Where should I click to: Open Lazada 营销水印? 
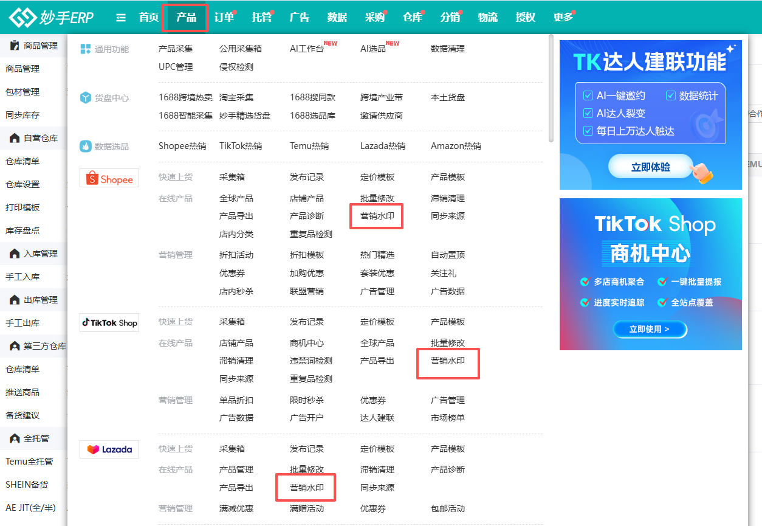(x=307, y=488)
